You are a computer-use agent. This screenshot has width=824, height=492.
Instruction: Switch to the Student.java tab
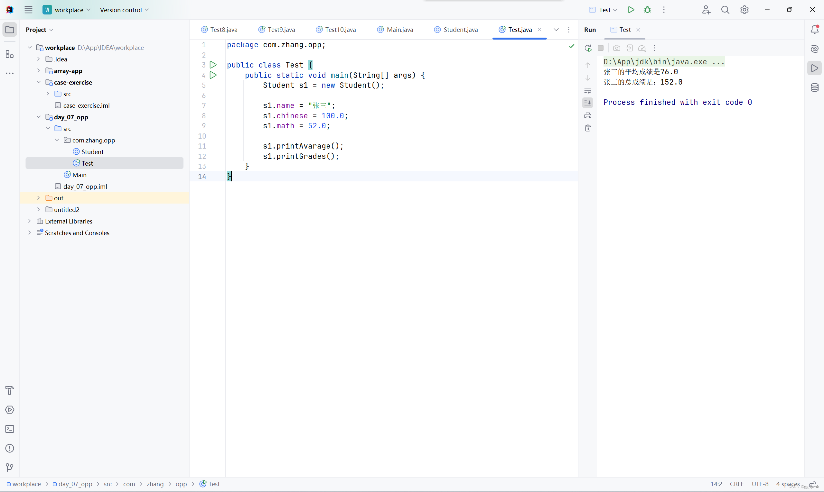[x=456, y=30]
